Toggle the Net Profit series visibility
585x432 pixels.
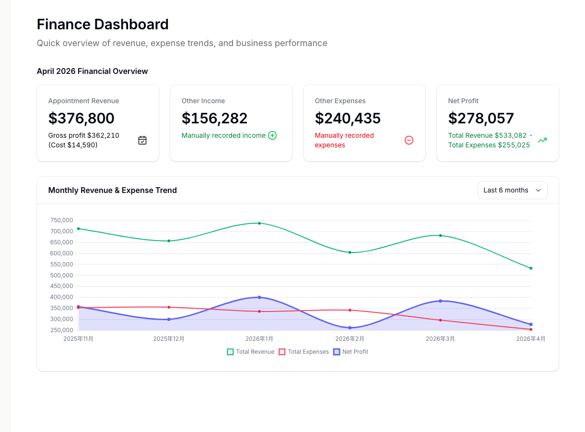pyautogui.click(x=351, y=351)
